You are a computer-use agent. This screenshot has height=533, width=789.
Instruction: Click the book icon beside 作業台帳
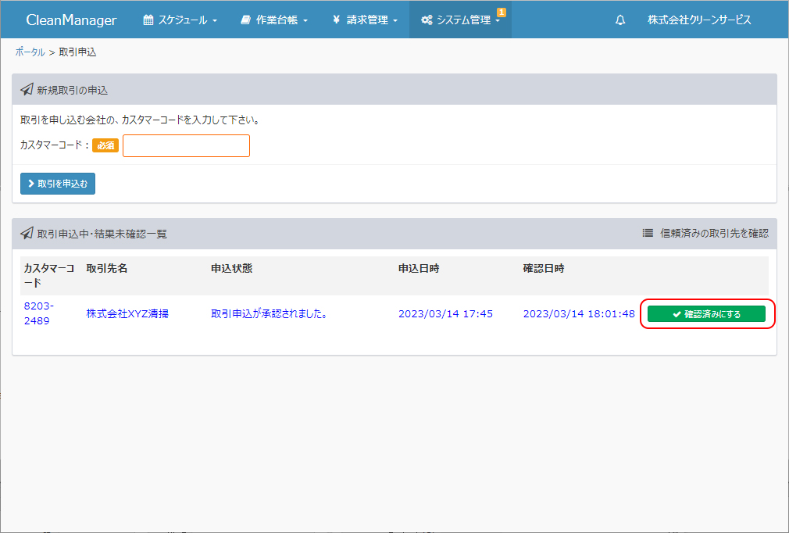click(x=245, y=20)
